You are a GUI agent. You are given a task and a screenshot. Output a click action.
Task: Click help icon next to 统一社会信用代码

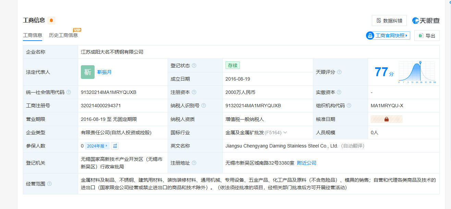[69, 92]
